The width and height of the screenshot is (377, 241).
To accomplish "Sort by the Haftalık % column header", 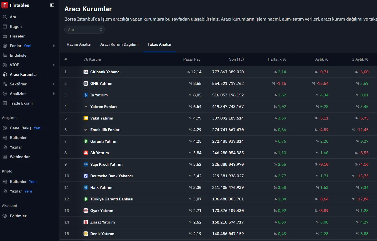I will pyautogui.click(x=277, y=59).
